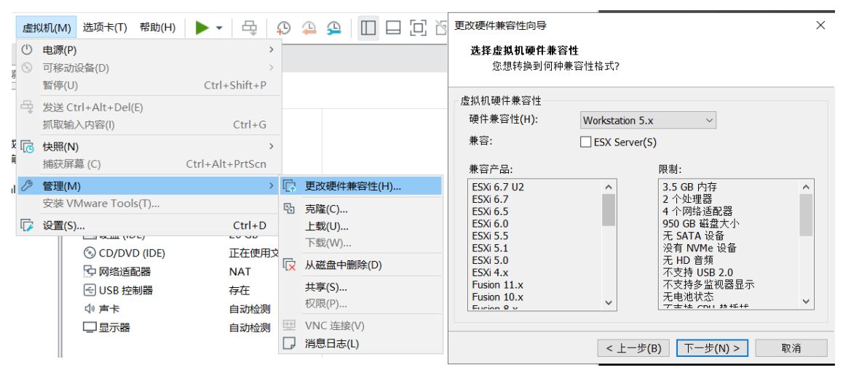859x378 pixels.
Task: Open the power-on dropdown arrow
Action: pyautogui.click(x=219, y=28)
